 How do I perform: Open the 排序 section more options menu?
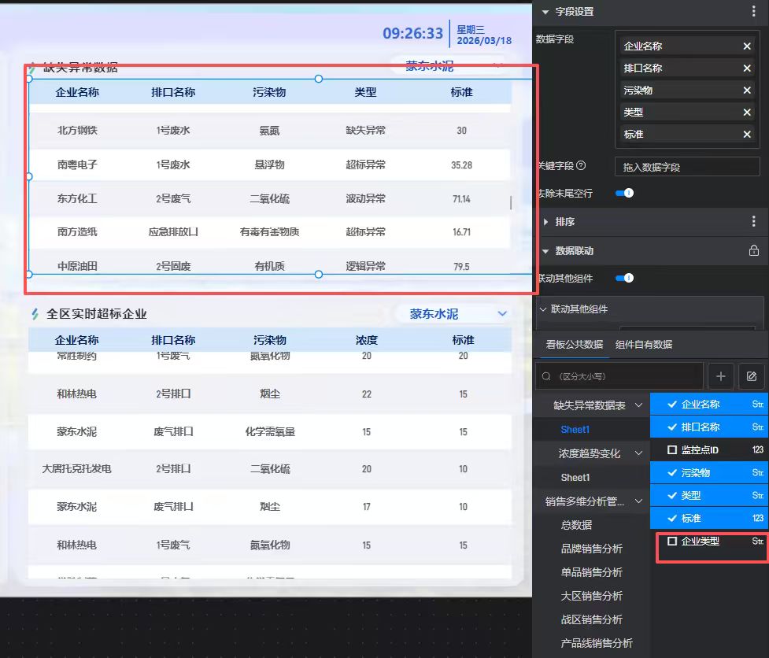coord(754,222)
